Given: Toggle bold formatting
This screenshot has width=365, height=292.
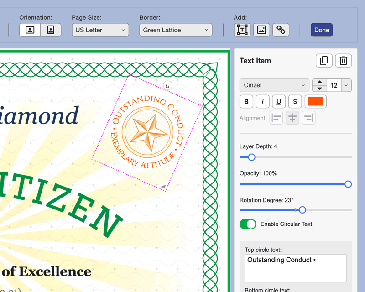Looking at the screenshot, I should click(x=246, y=102).
